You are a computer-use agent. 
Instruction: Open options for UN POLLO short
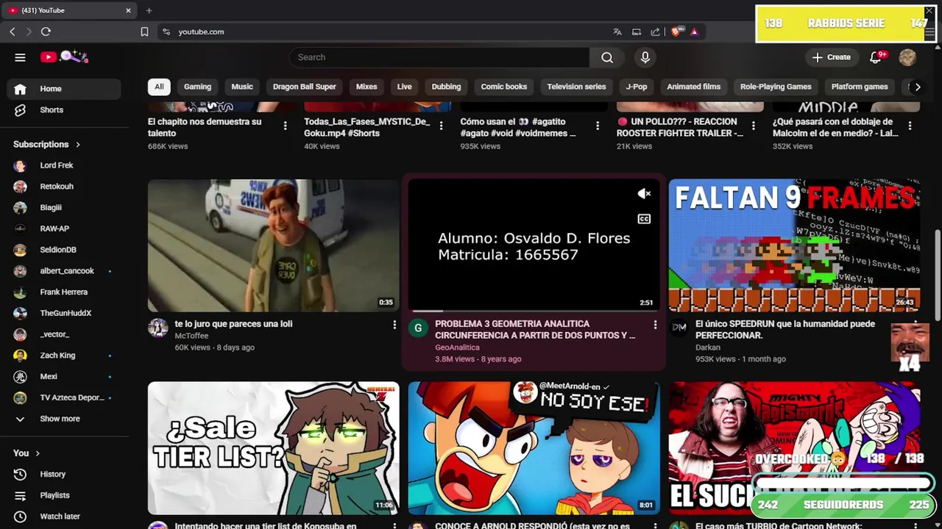[754, 126]
